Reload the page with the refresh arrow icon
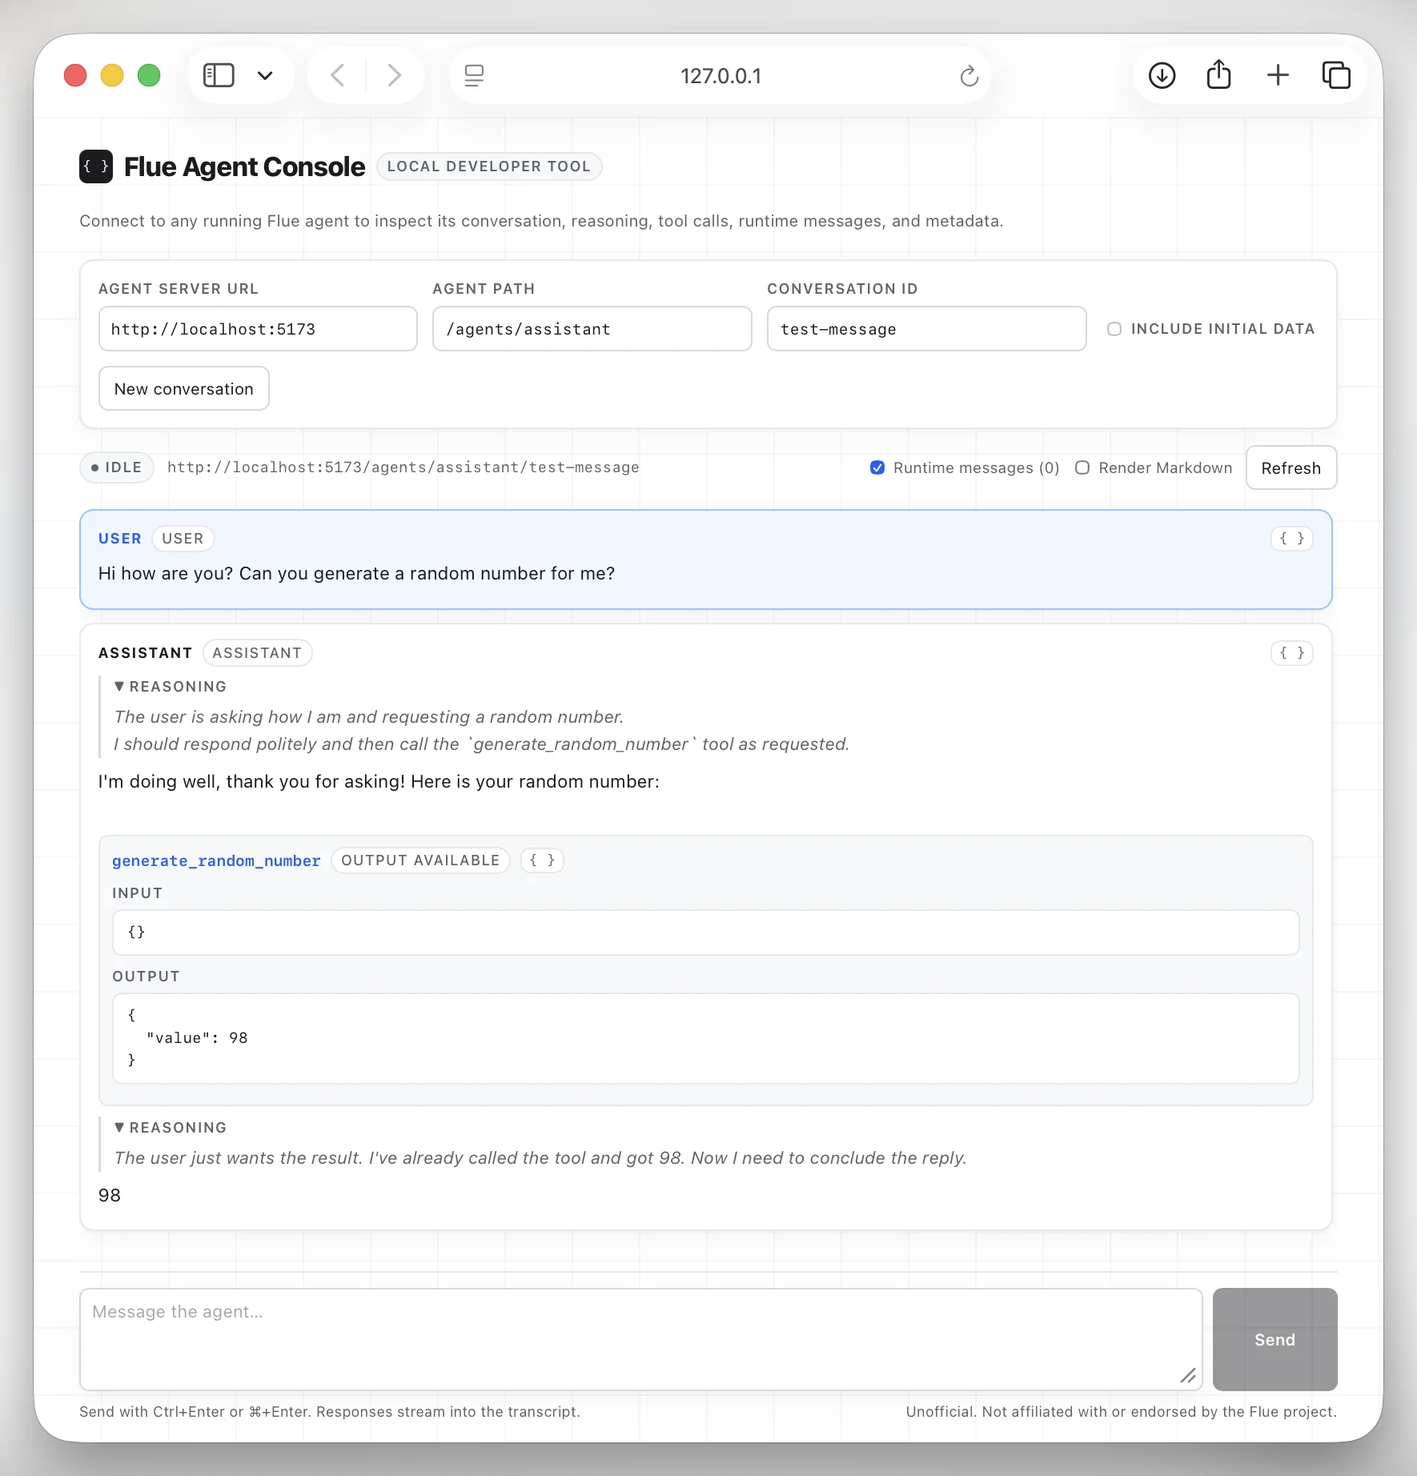This screenshot has height=1476, width=1417. click(x=969, y=76)
